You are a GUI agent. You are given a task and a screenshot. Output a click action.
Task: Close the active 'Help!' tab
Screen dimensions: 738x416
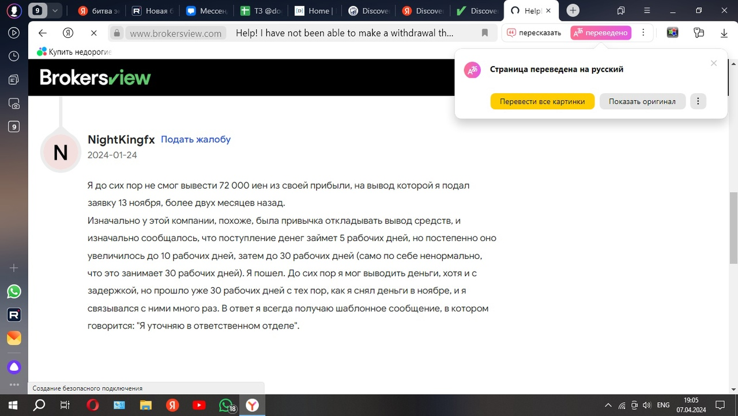point(548,10)
